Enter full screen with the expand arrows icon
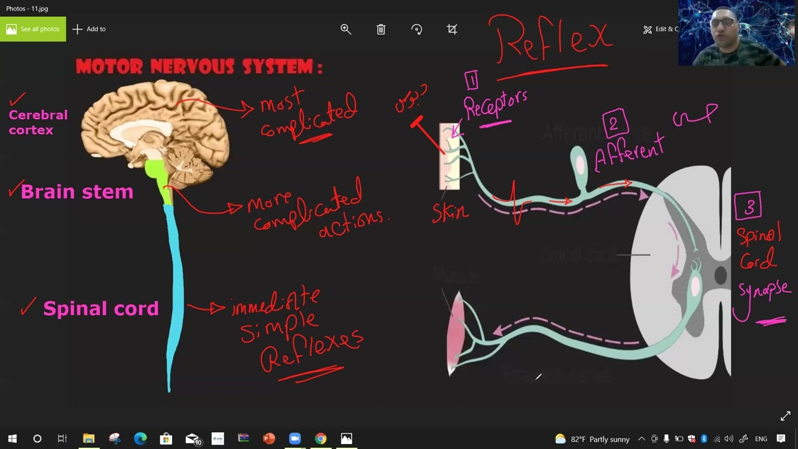This screenshot has width=798, height=449. [x=785, y=416]
